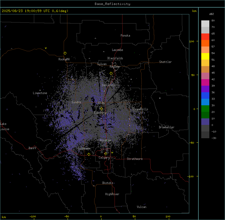Click the white plus marker north of Drumheller

(160, 98)
